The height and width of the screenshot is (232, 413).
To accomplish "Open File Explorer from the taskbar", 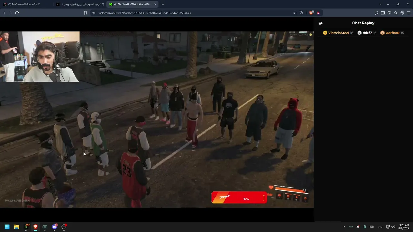I will click(16, 227).
